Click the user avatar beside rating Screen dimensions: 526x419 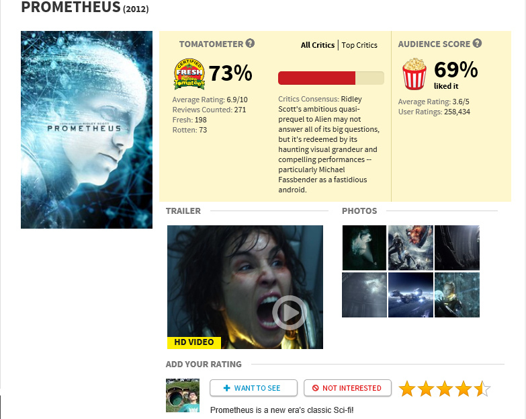tap(183, 395)
